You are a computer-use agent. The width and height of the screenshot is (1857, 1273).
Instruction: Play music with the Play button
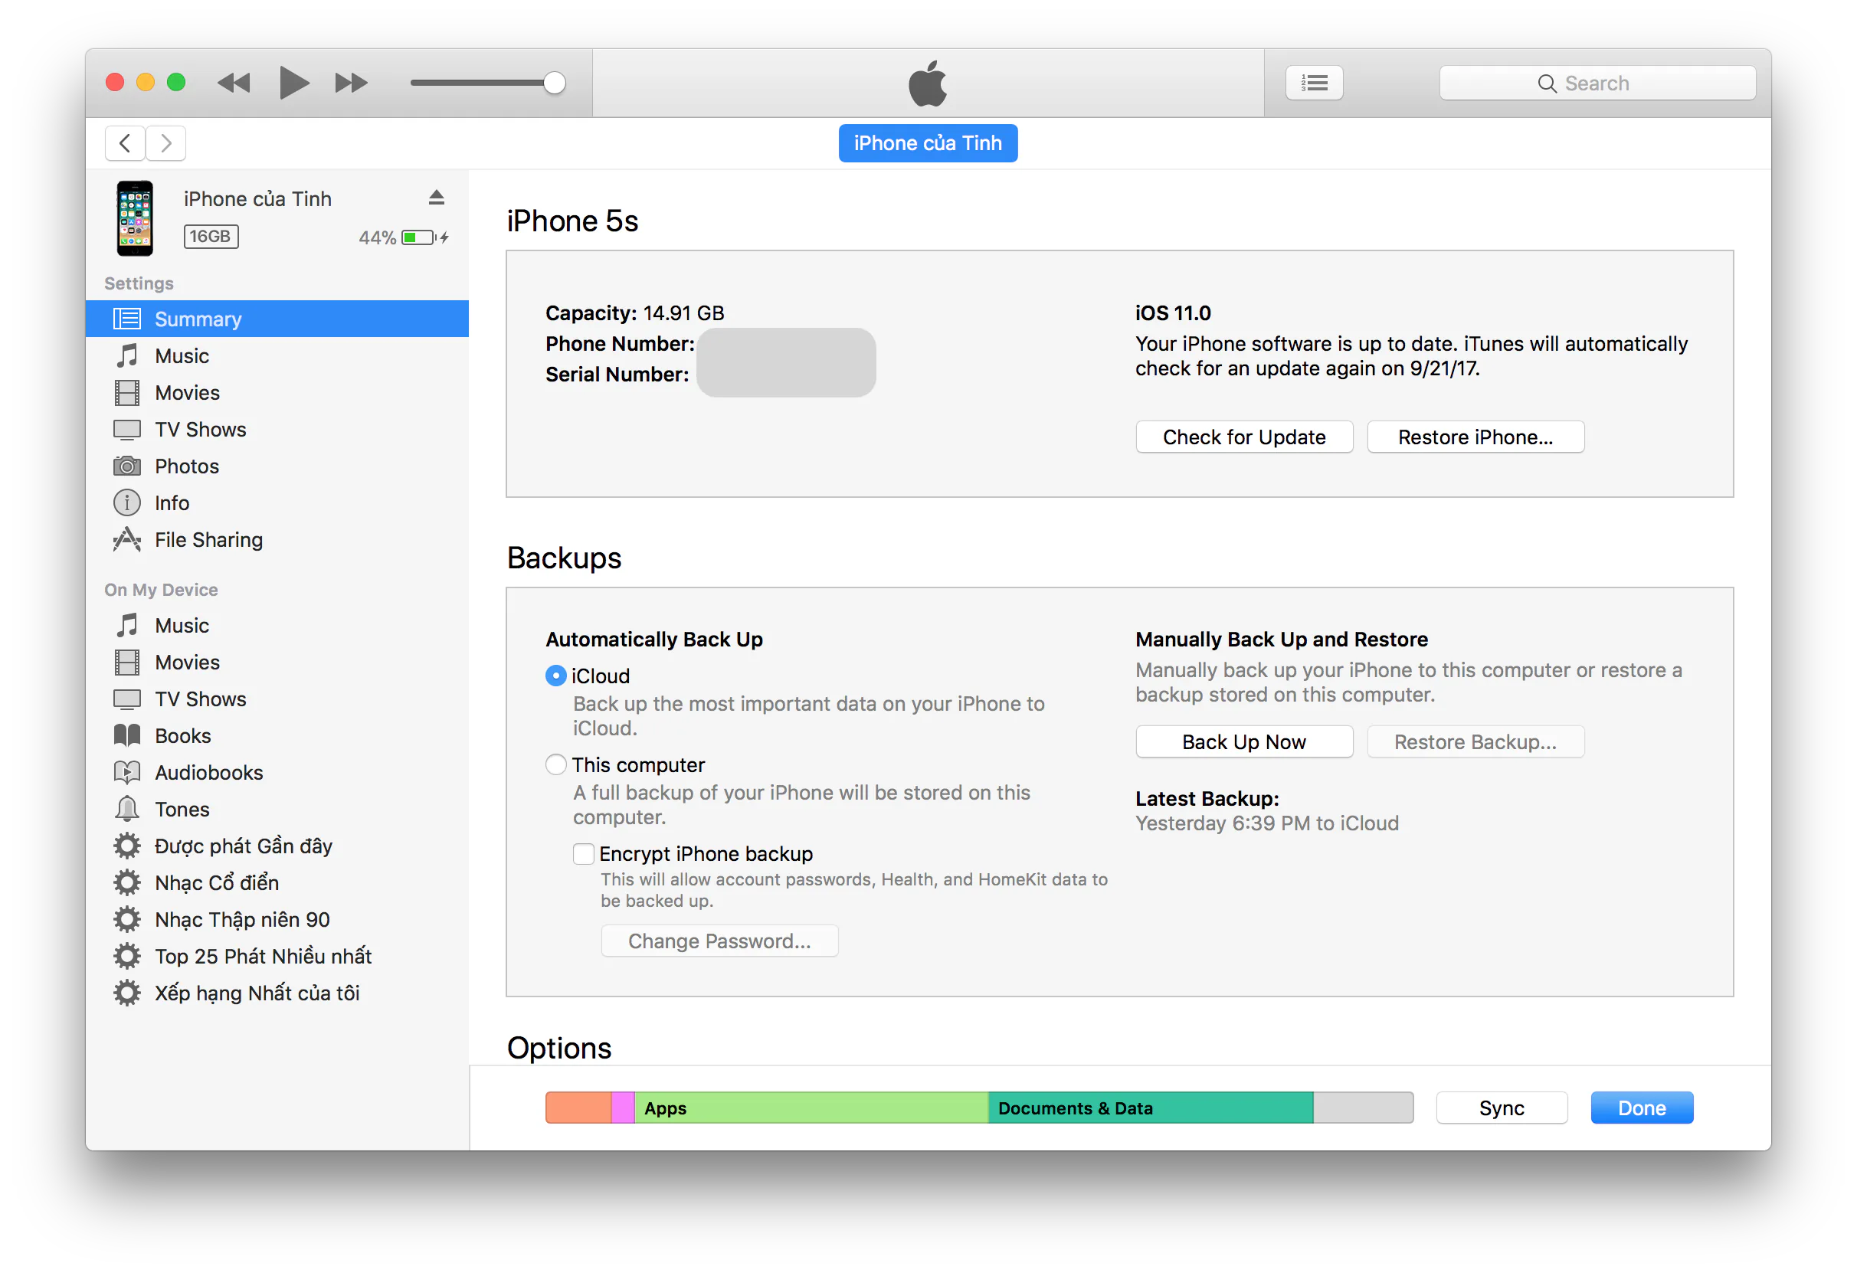point(293,83)
